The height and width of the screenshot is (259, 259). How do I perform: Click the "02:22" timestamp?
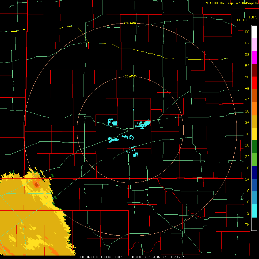(177, 257)
